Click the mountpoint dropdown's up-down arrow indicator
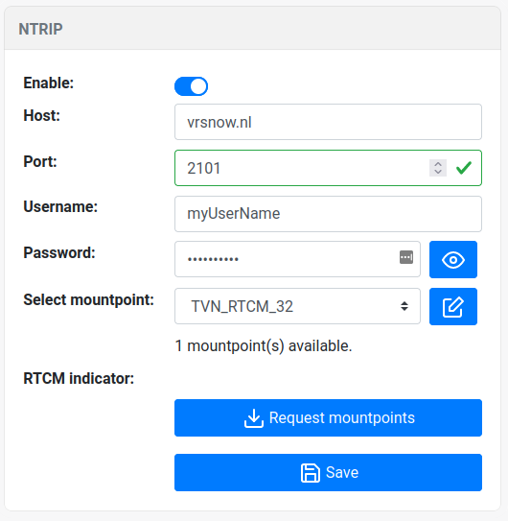This screenshot has width=508, height=521. pos(404,306)
